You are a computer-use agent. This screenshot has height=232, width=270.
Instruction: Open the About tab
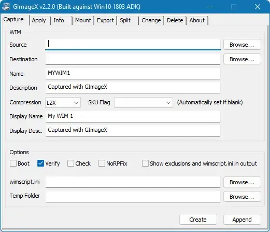197,20
